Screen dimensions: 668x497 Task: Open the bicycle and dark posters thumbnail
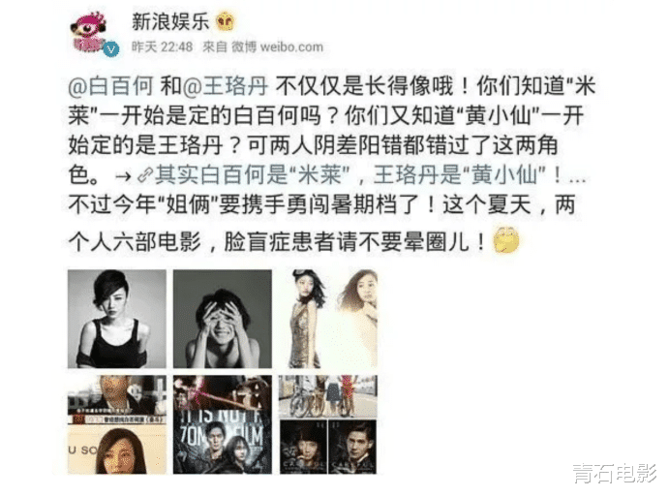(327, 424)
